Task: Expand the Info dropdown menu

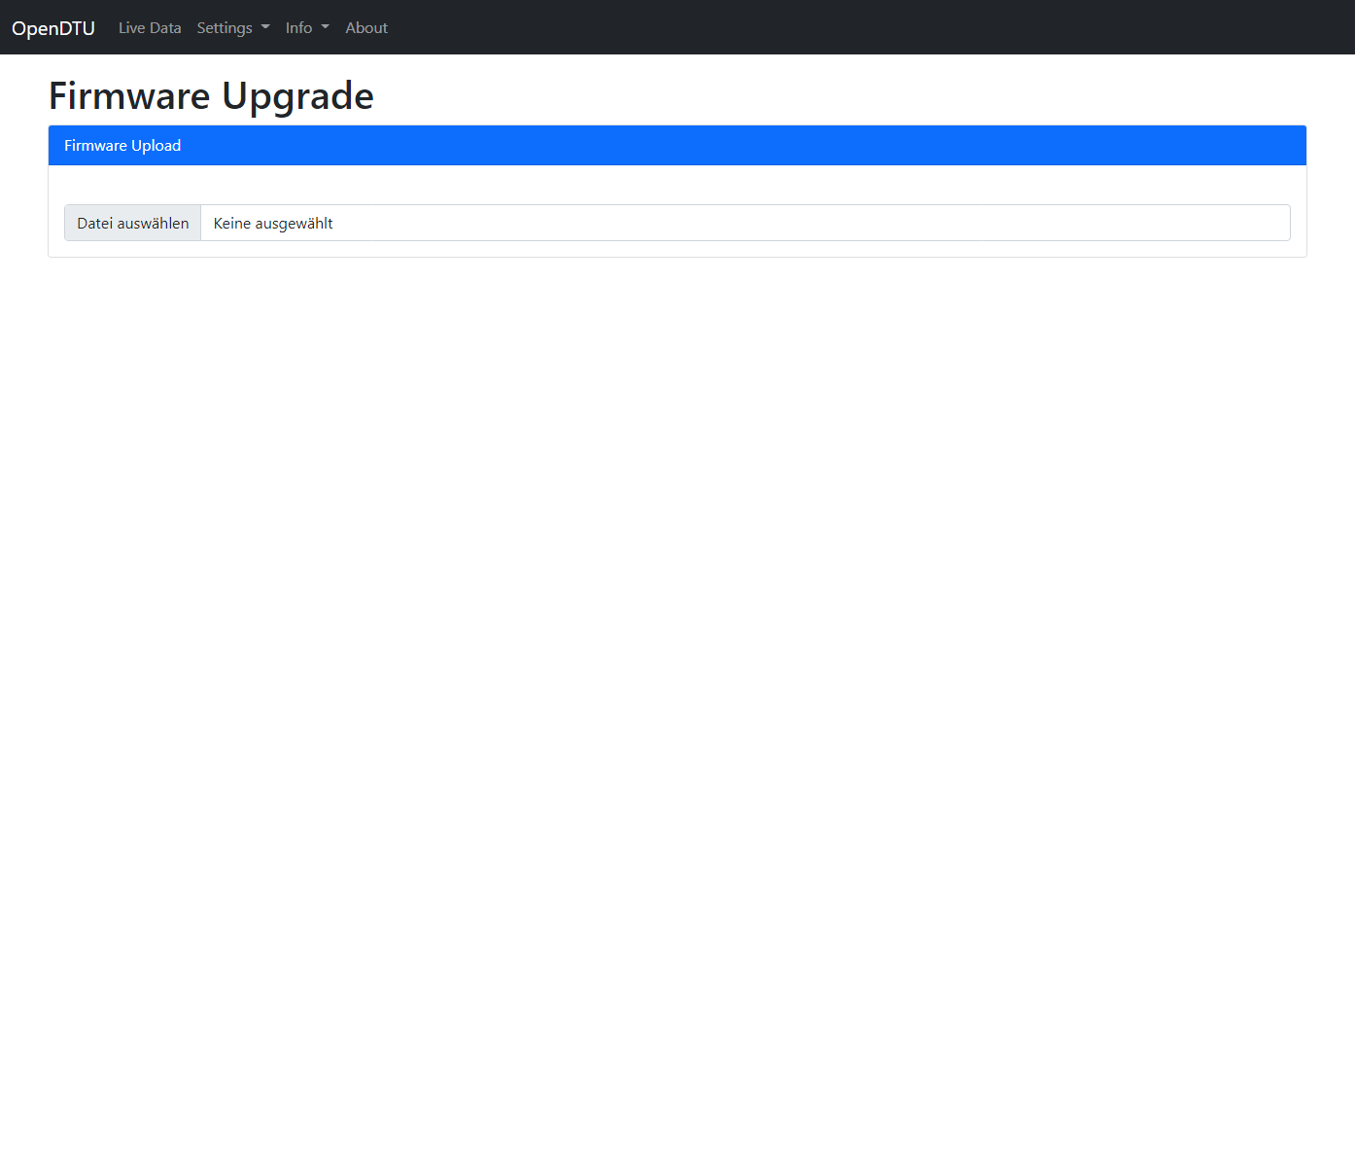Action: 299,28
